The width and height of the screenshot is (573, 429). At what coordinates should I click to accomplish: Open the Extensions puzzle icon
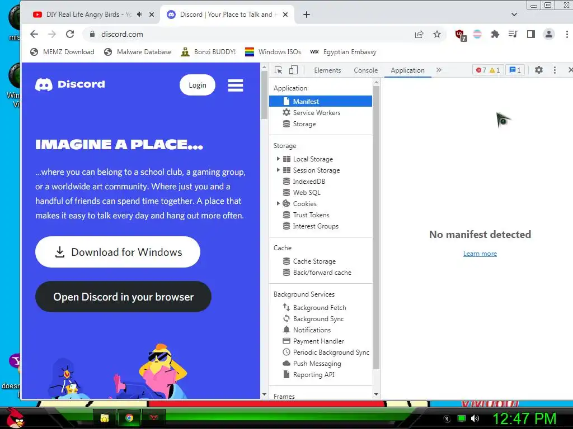coord(495,34)
